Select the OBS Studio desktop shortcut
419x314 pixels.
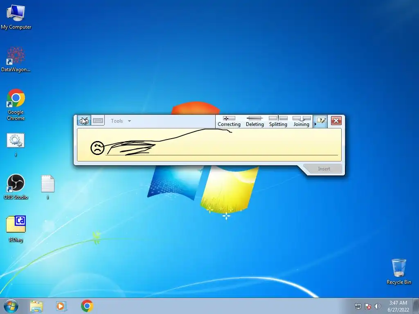pyautogui.click(x=16, y=186)
